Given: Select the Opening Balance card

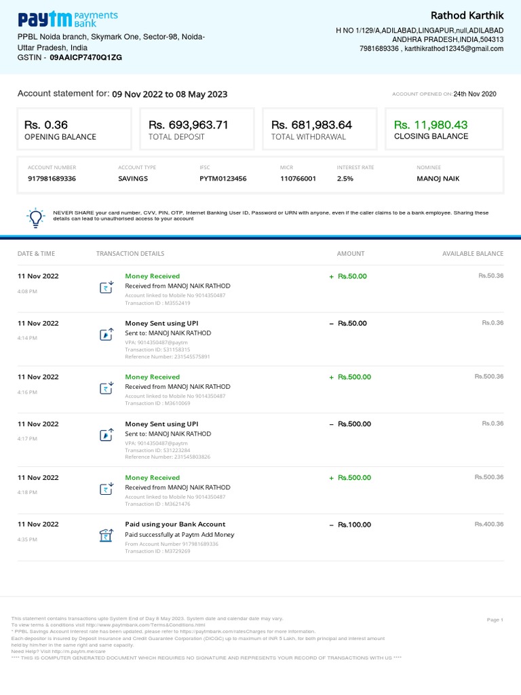Looking at the screenshot, I should coord(75,129).
